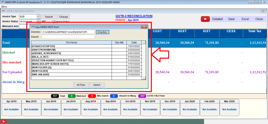This screenshot has height=124, width=268.
Task: Click the Select button in the dialog
Action: coord(97,85)
